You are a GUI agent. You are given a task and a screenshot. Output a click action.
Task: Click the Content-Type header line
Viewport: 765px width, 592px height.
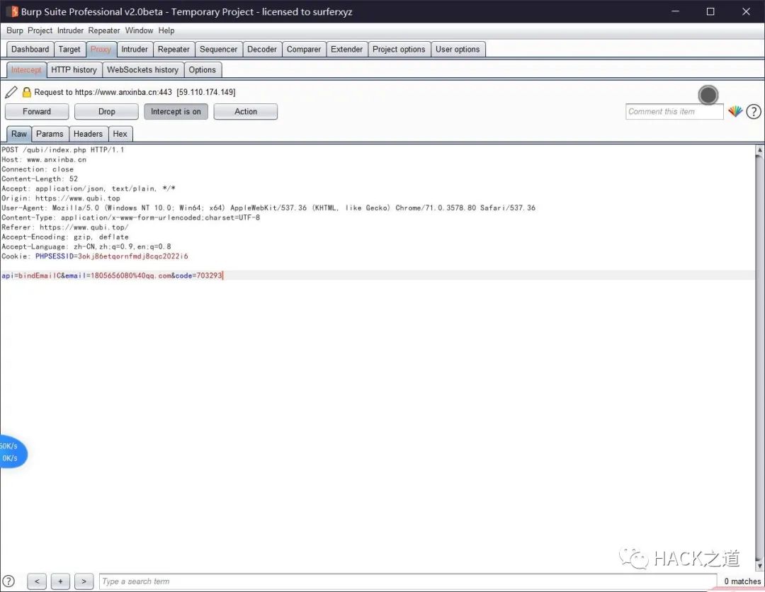click(x=131, y=217)
